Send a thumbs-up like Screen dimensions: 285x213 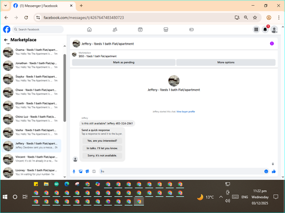click(274, 171)
